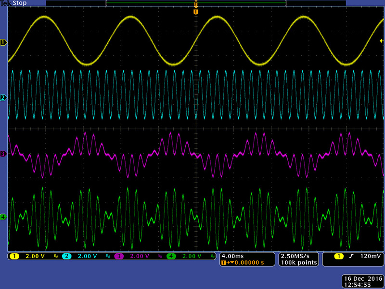Screen dimensions: 385x289
Task: Select the channel 2 badge in readout bar
Action: pyautogui.click(x=66, y=256)
